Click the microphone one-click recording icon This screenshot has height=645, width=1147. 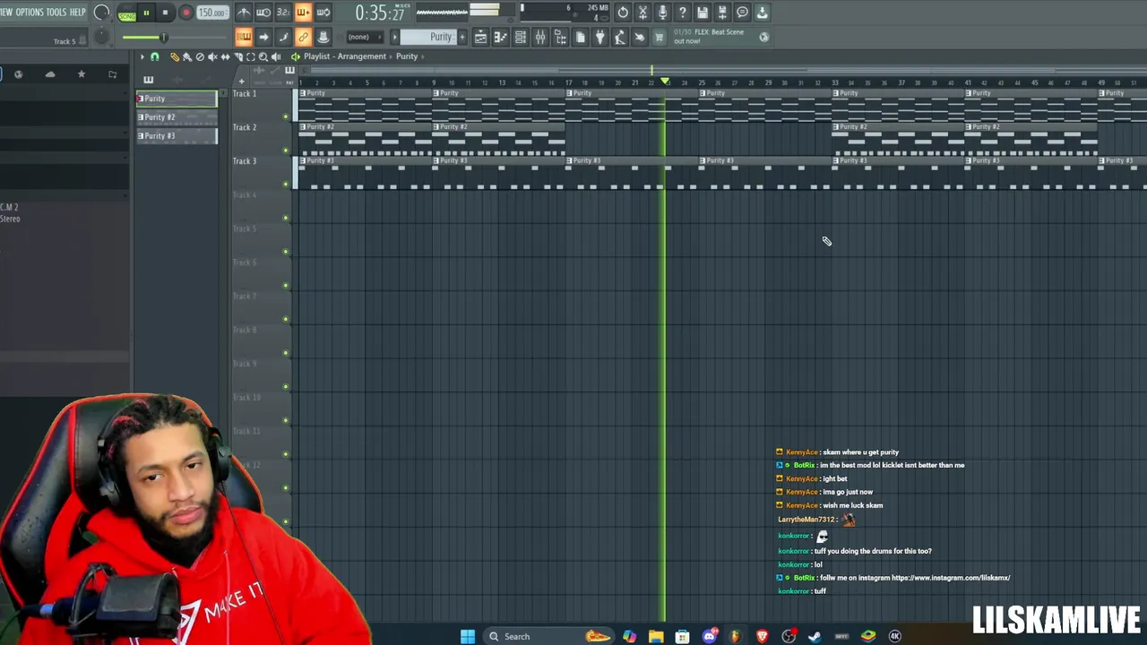[x=662, y=13]
